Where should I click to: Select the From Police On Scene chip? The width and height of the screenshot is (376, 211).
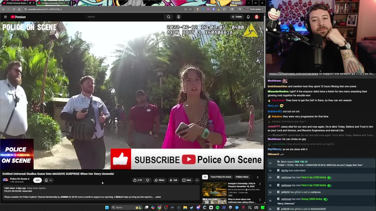coord(221,177)
